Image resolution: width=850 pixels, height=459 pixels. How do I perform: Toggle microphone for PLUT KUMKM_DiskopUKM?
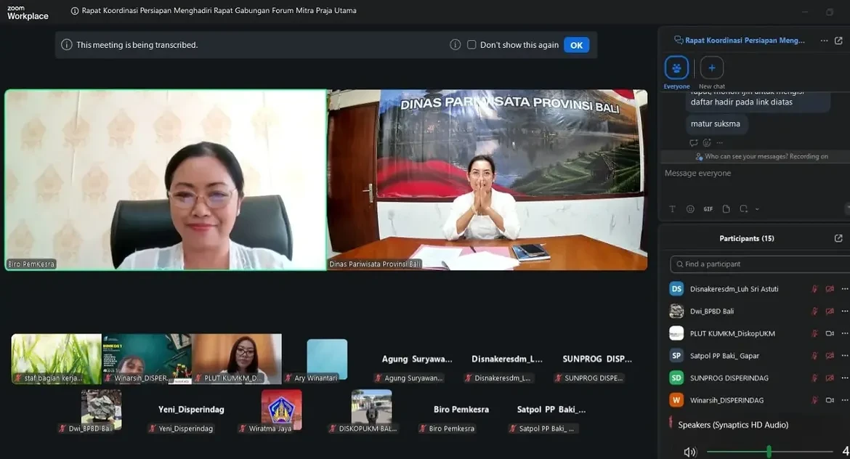(814, 334)
